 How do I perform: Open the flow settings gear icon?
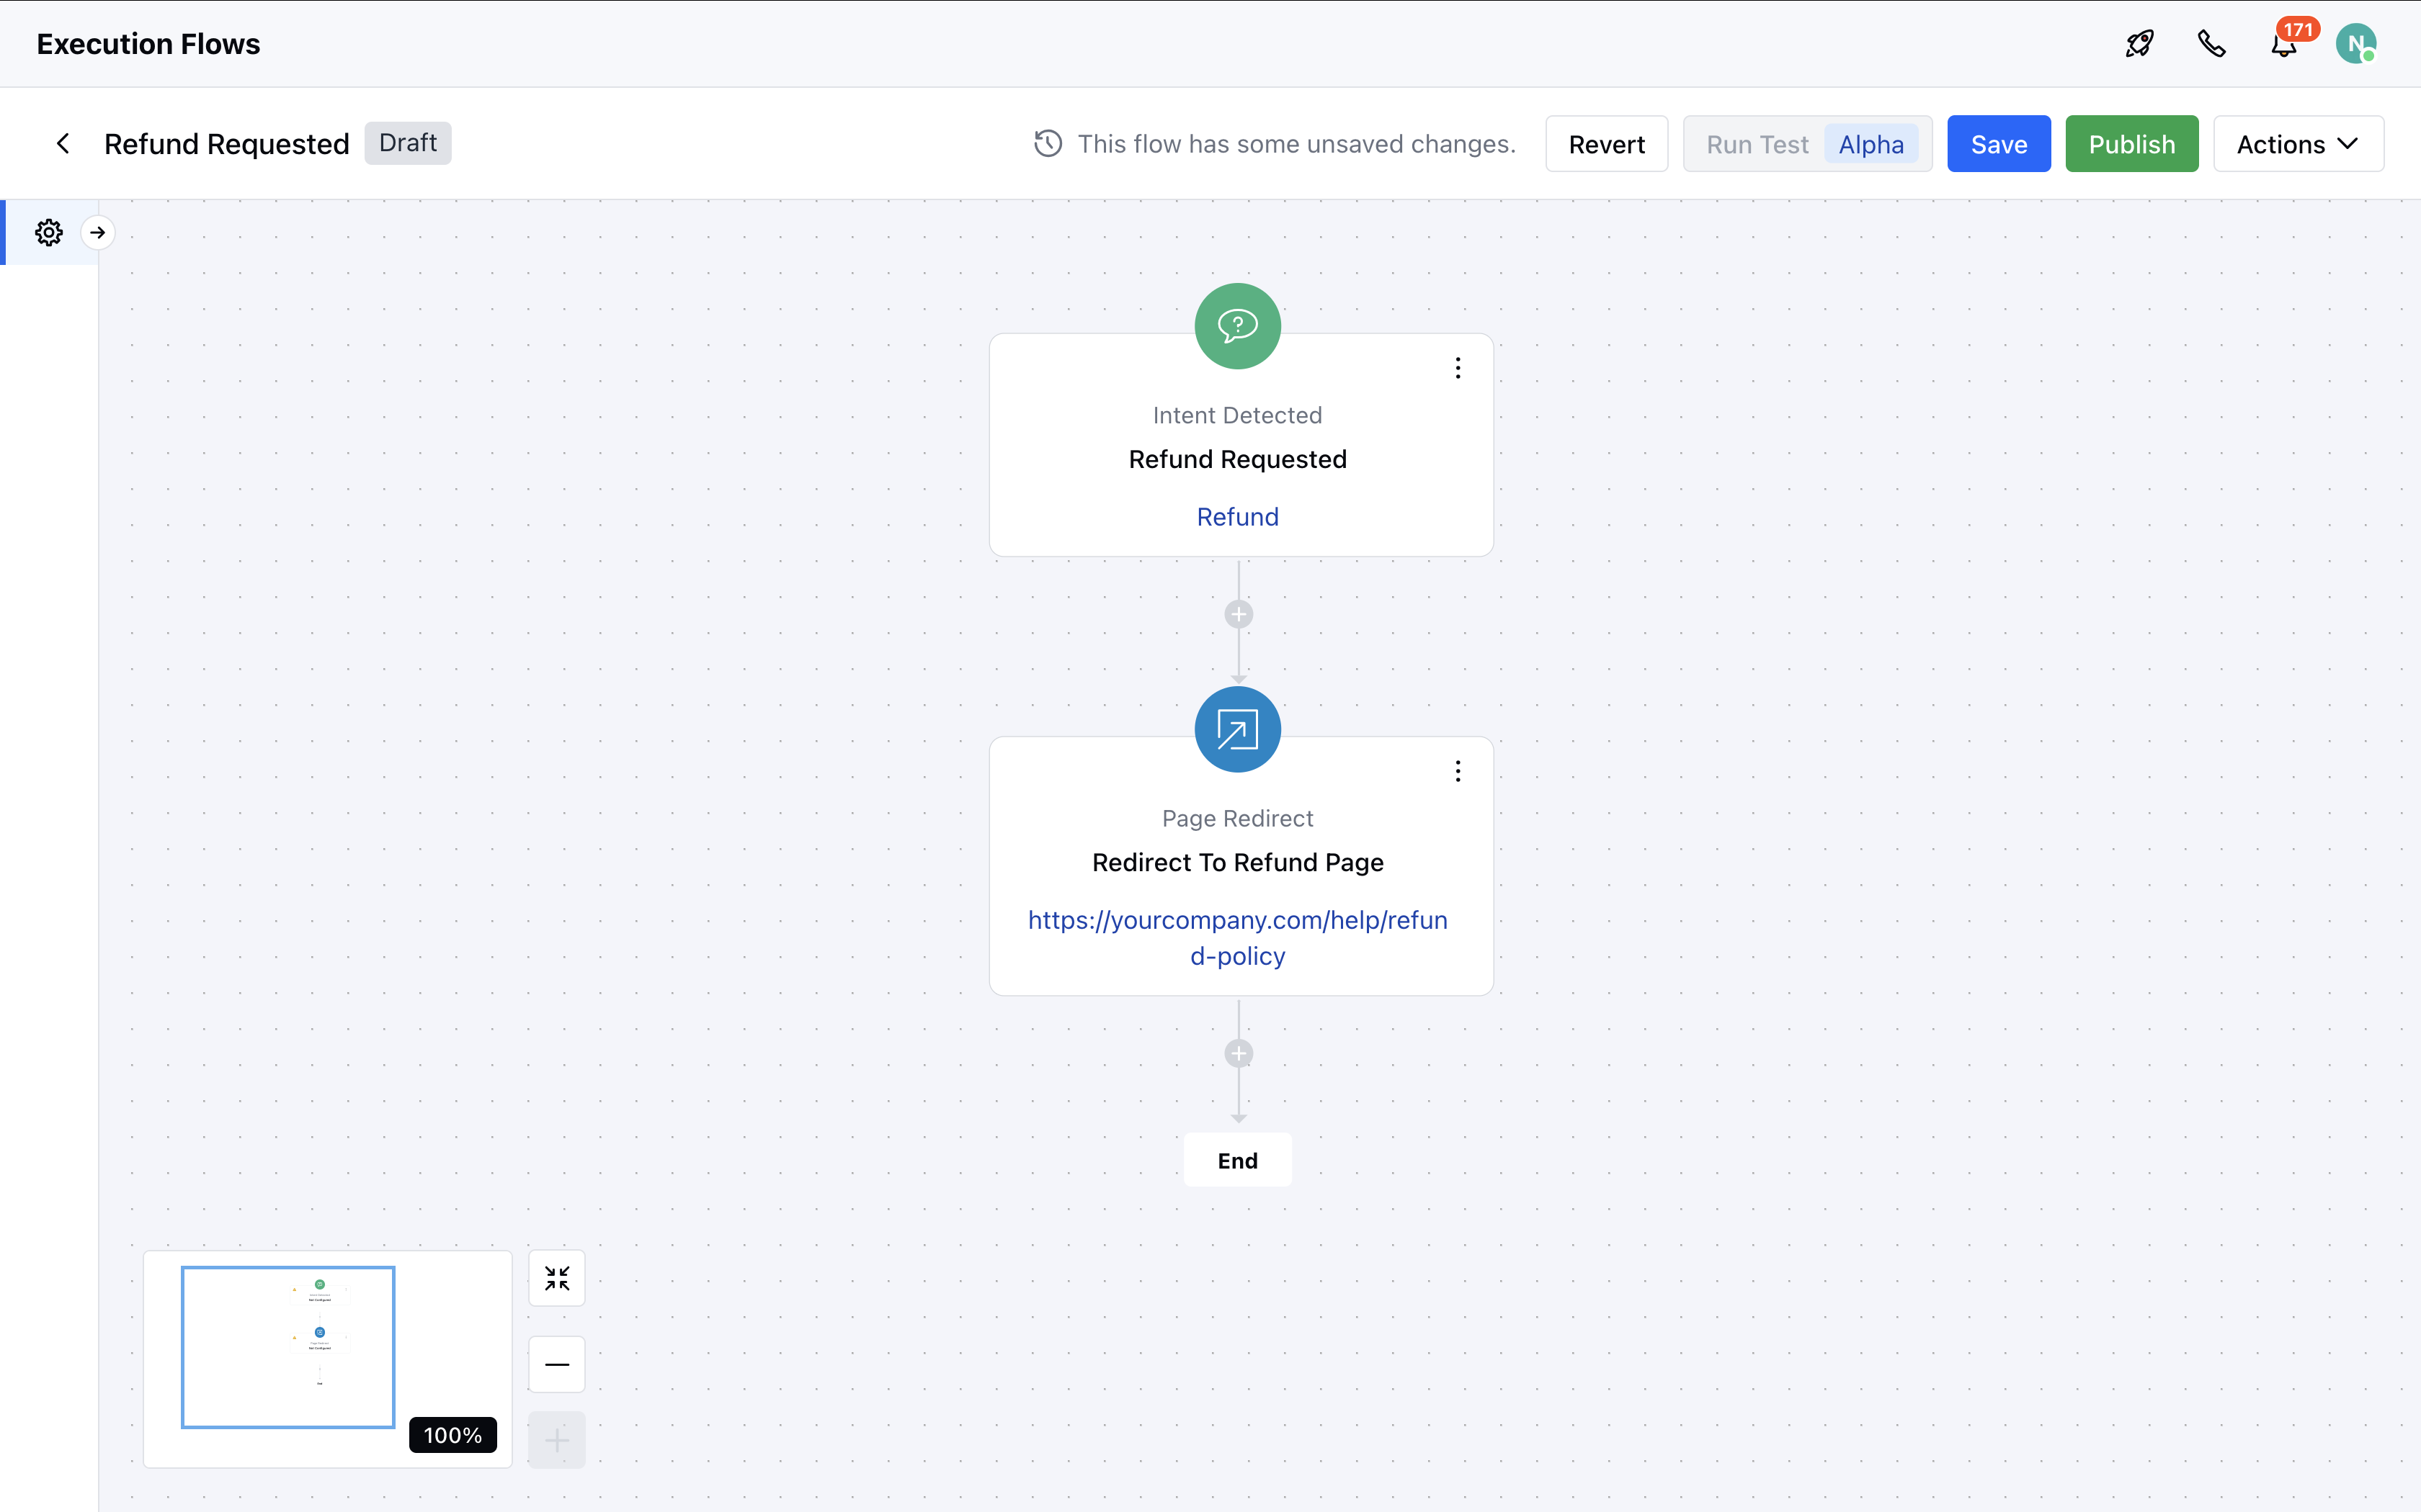point(48,232)
